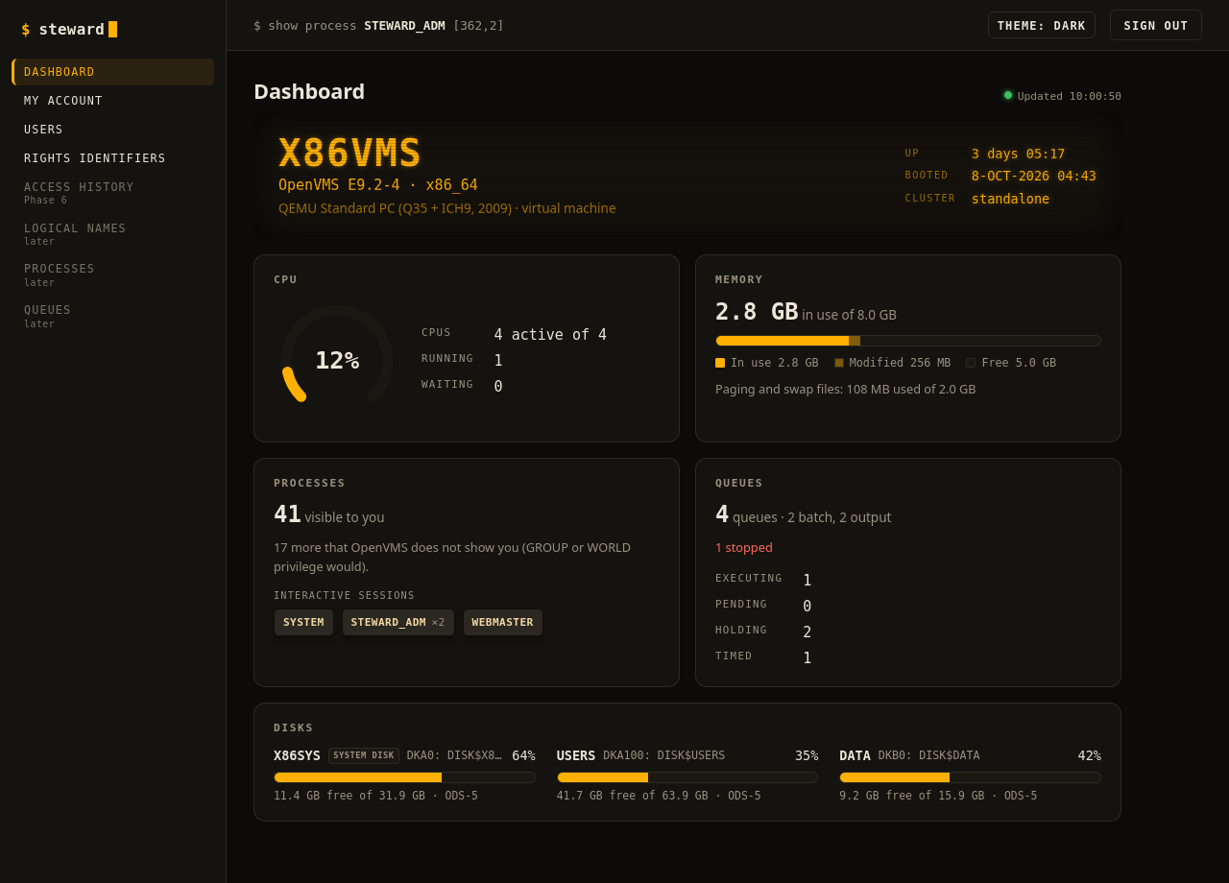Select Access History in sidebar
The image size is (1229, 883).
coord(112,193)
